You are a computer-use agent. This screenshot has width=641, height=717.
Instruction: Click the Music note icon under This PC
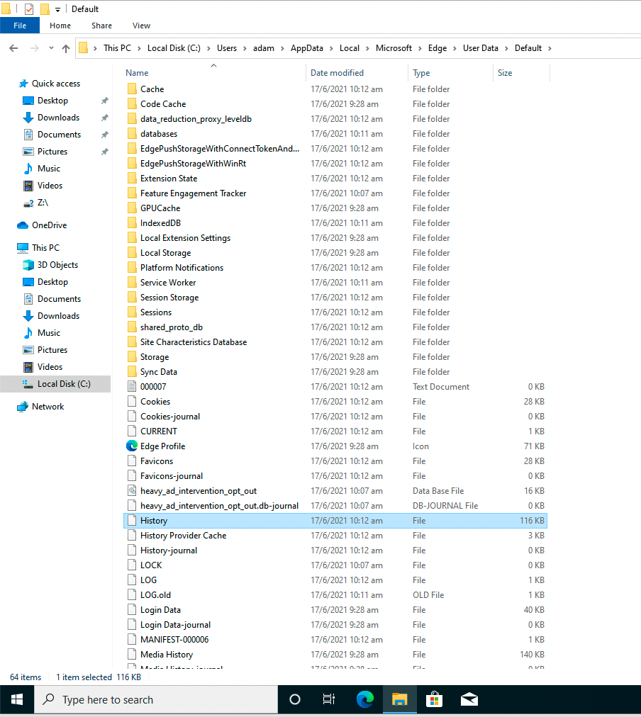click(x=28, y=332)
